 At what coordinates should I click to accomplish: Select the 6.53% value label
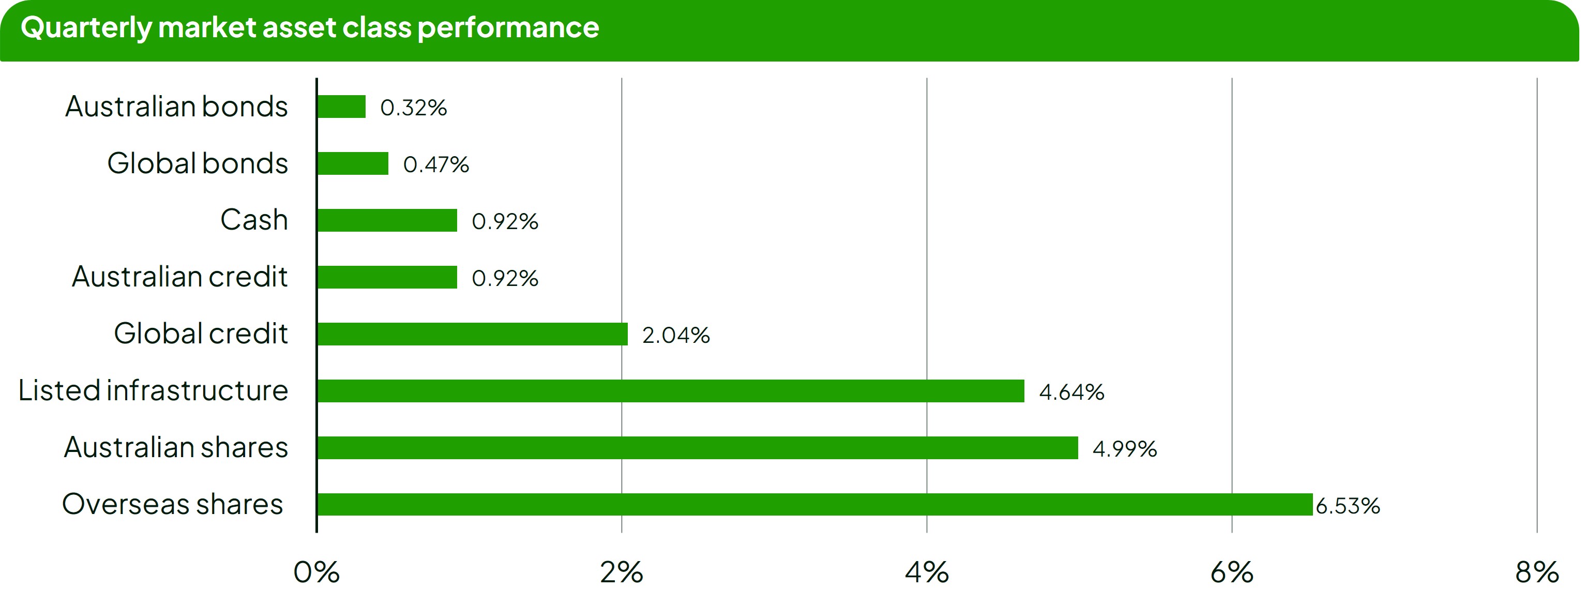tap(1348, 506)
